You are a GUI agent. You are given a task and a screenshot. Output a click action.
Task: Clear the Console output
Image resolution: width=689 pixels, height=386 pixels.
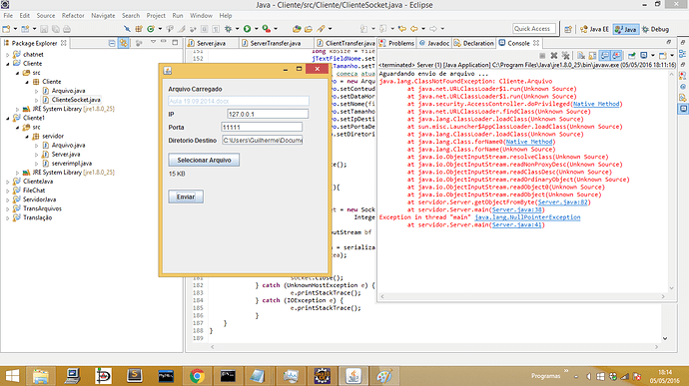point(581,55)
